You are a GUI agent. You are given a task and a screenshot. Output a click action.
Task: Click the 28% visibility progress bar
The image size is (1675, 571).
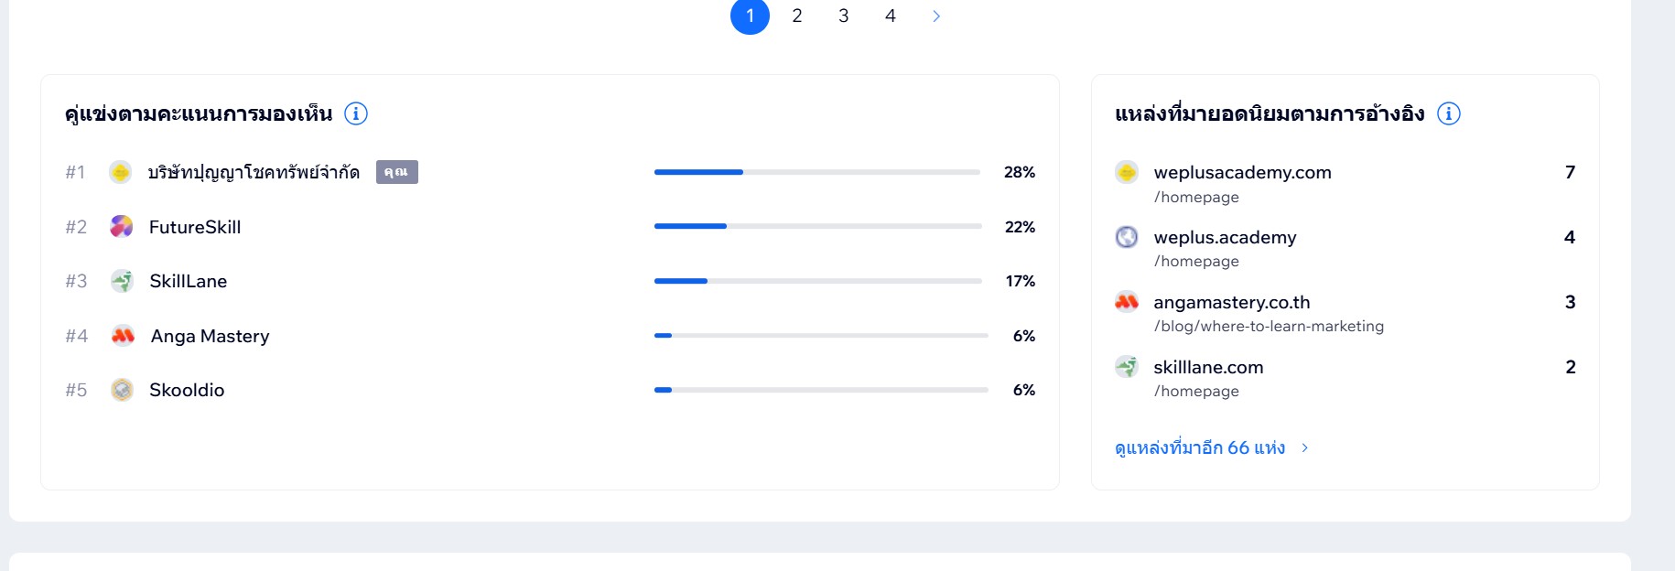coord(816,172)
